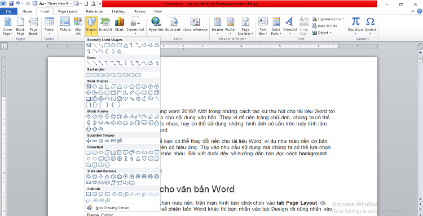The height and width of the screenshot is (216, 423).
Task: Choose the Quad Arrow in Block Arrows
Action: point(125,117)
